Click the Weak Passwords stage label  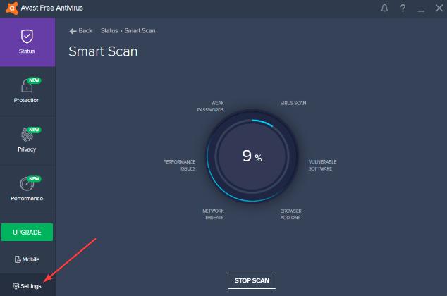[x=210, y=106]
